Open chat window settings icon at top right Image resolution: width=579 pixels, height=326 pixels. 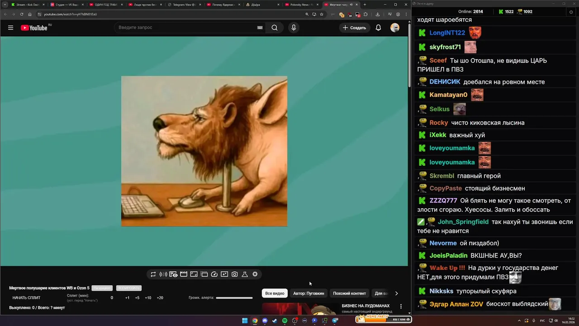point(571,12)
